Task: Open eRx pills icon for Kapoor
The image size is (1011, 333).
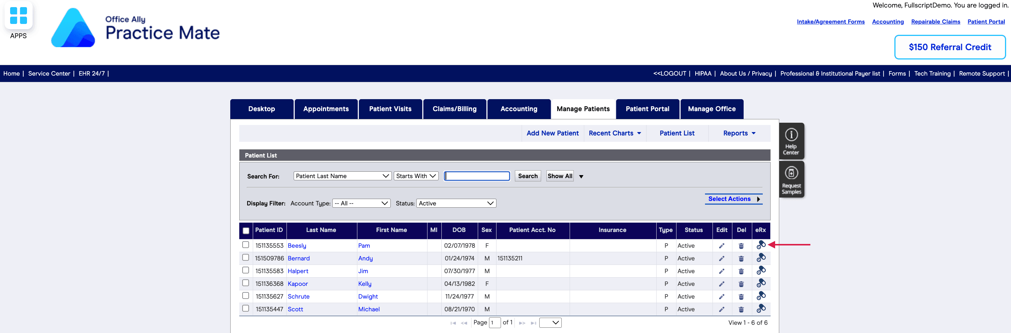Action: click(761, 283)
